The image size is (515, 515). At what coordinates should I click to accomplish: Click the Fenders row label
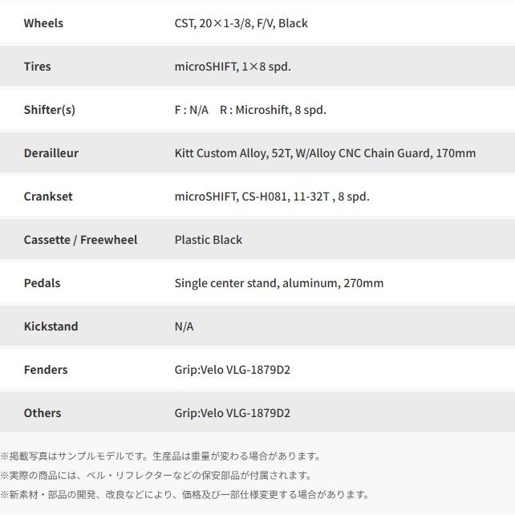click(x=46, y=370)
